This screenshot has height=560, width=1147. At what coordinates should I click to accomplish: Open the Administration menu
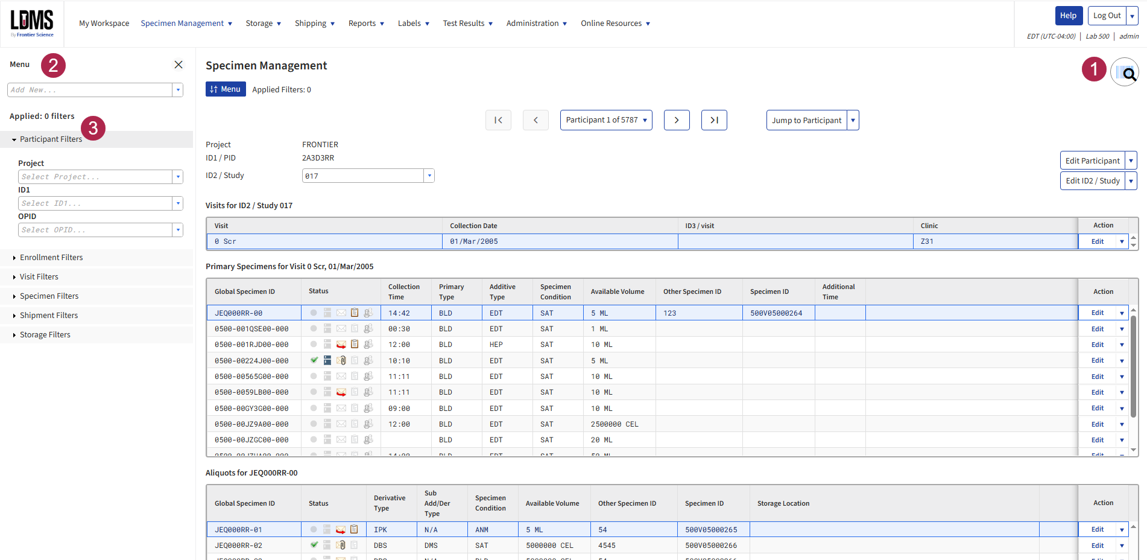(x=537, y=24)
